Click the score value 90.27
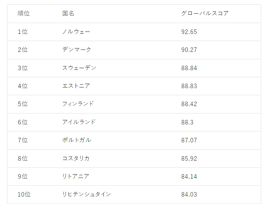 coord(189,50)
